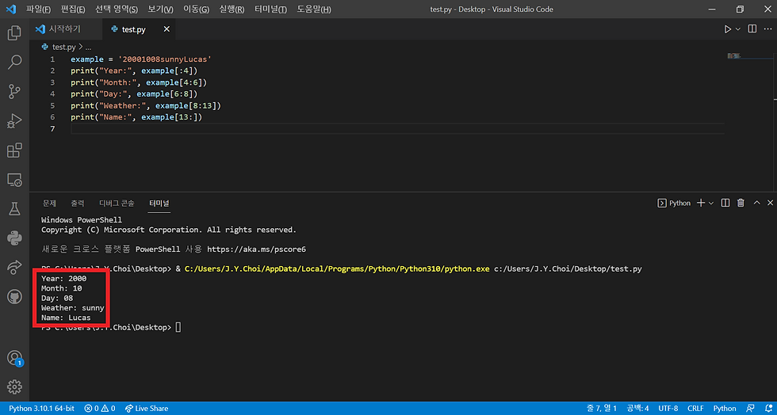Create a new terminal with plus icon
Viewport: 777px width, 415px height.
701,203
